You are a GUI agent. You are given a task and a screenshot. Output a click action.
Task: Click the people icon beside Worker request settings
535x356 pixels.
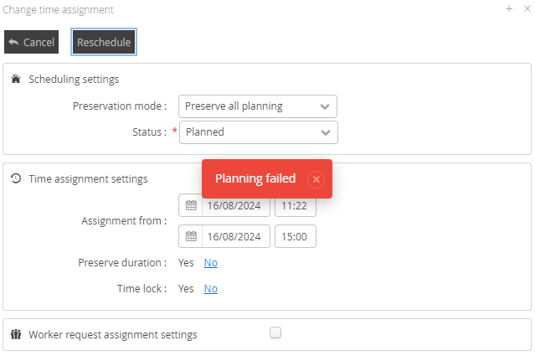(x=16, y=334)
